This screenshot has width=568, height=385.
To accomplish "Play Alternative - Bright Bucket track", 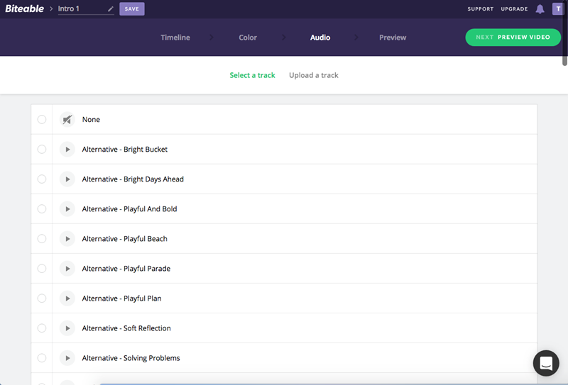I will (x=67, y=150).
